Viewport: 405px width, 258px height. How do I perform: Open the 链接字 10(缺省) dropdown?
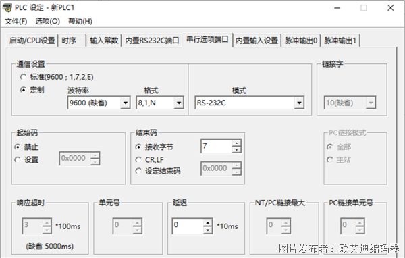coord(371,103)
